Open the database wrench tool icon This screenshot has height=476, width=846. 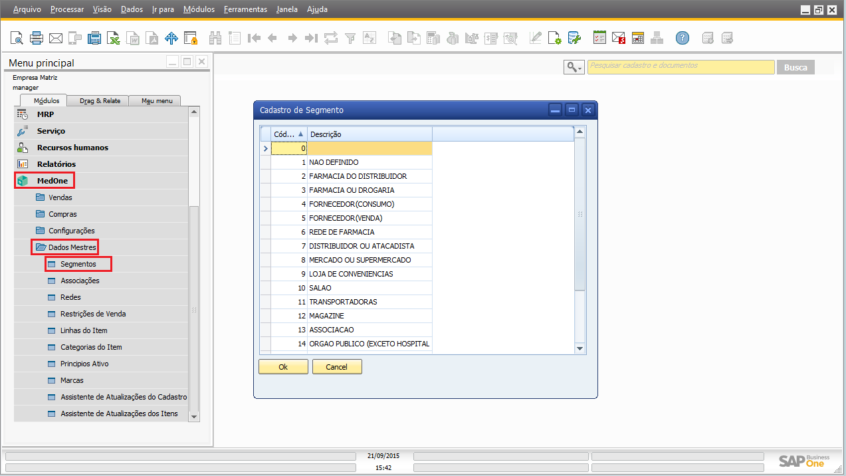click(574, 38)
